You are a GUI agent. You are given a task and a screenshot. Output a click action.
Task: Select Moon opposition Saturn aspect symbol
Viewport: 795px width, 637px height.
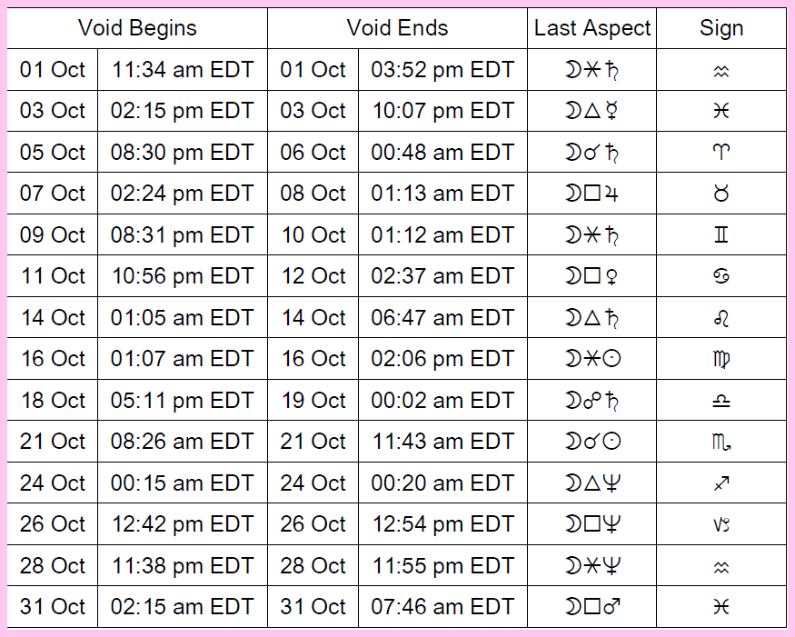[x=591, y=401]
